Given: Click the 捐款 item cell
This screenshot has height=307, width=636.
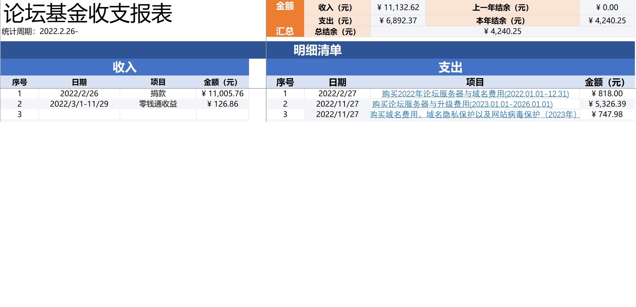Looking at the screenshot, I should click(158, 94).
